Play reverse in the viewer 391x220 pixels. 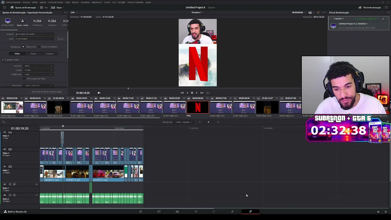pyautogui.click(x=187, y=93)
